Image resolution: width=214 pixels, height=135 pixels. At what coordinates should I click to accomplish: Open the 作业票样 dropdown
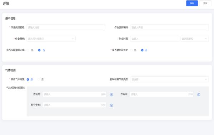pyautogui.click(x=51, y=39)
